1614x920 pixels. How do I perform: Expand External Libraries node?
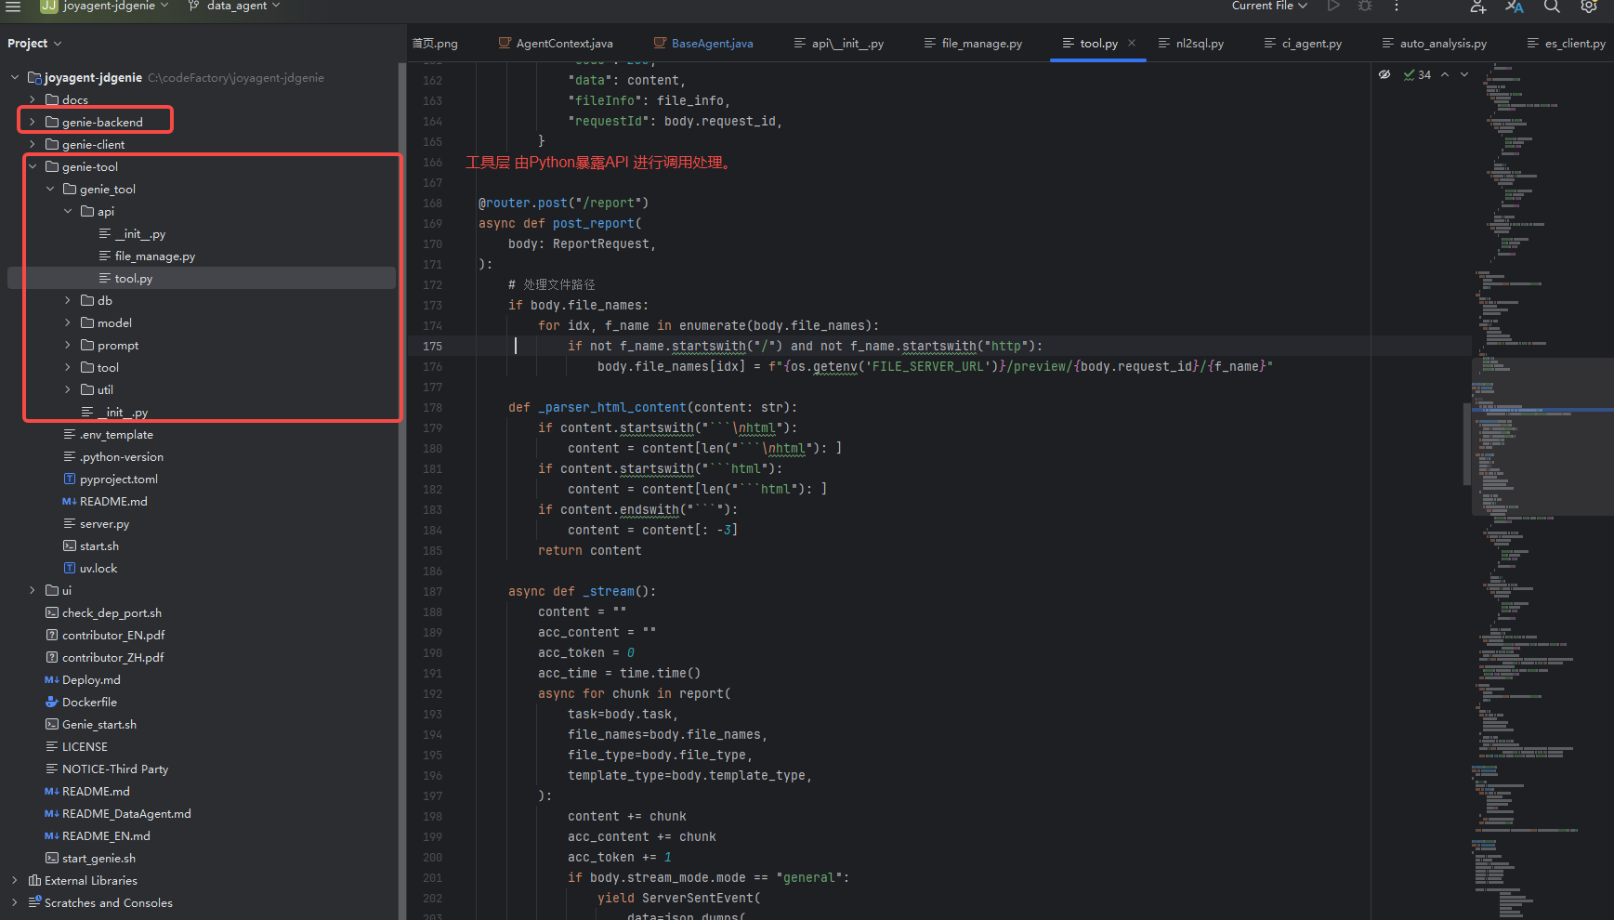(15, 880)
